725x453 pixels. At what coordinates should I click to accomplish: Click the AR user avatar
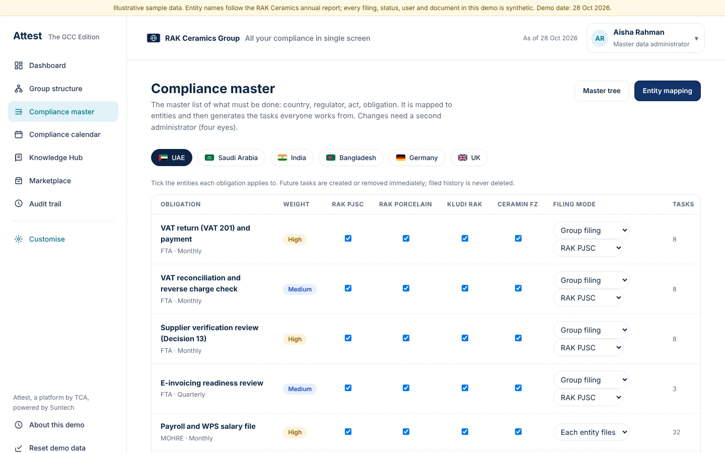pyautogui.click(x=600, y=38)
